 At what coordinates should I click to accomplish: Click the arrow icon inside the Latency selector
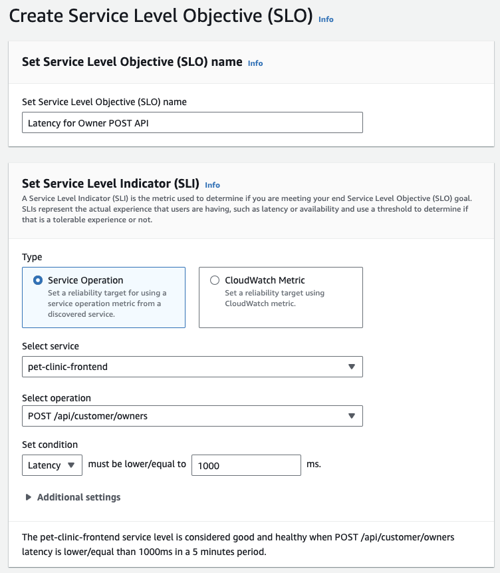(x=73, y=465)
